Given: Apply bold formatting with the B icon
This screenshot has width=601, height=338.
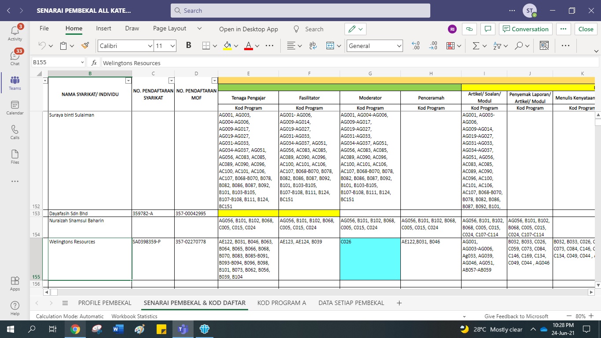Looking at the screenshot, I should 189,45.
